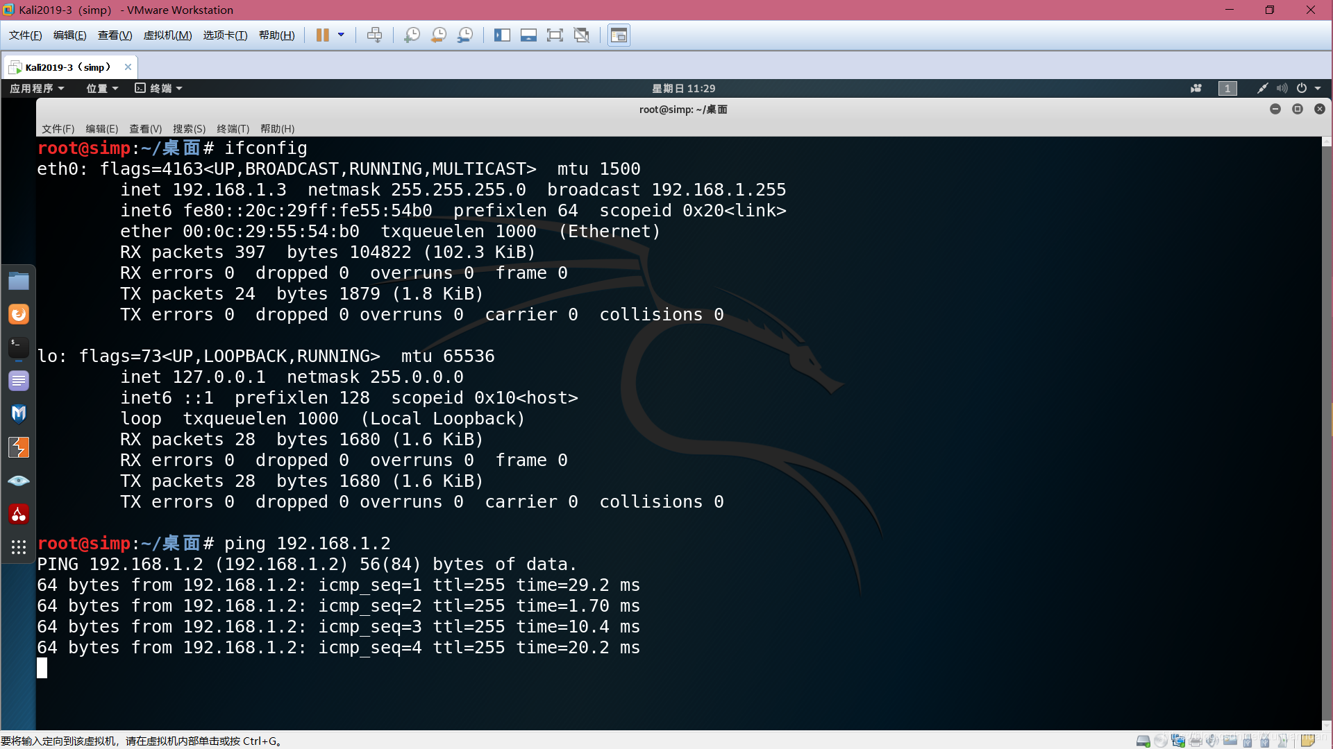Select workspace 1 indicator

click(x=1227, y=88)
